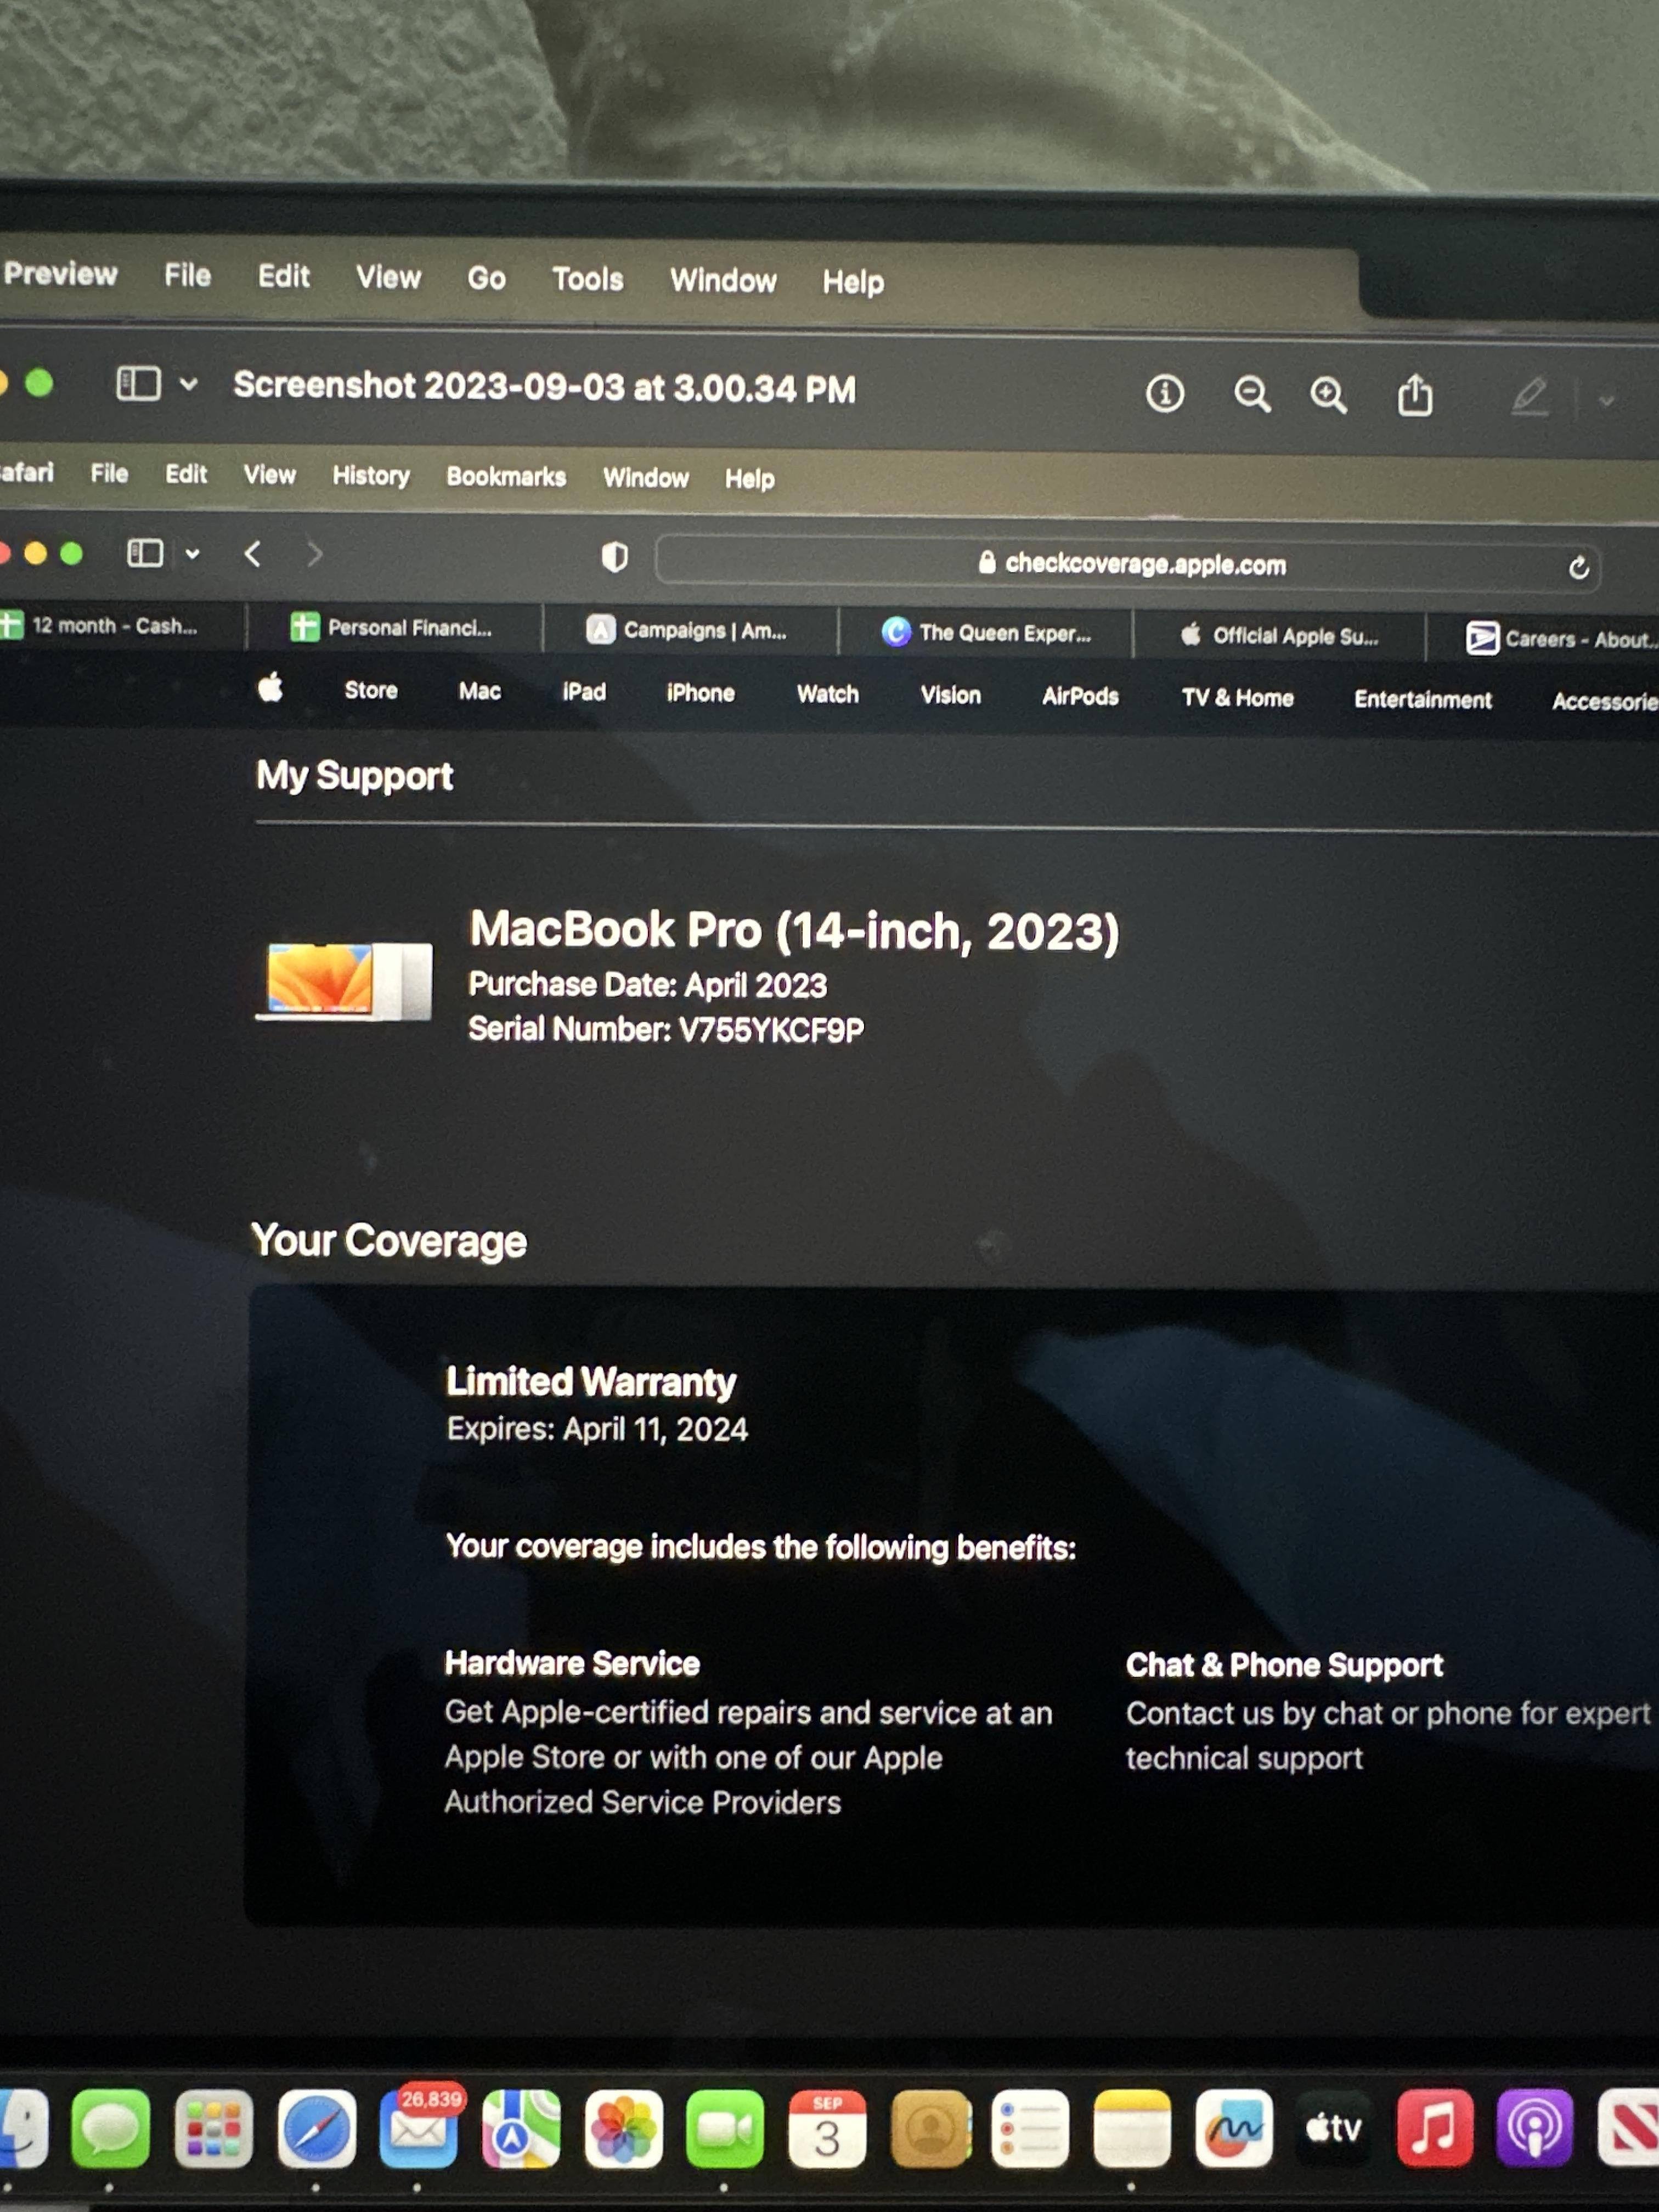Open the View menu in Preview
Image resolution: width=1659 pixels, height=2212 pixels.
388,277
